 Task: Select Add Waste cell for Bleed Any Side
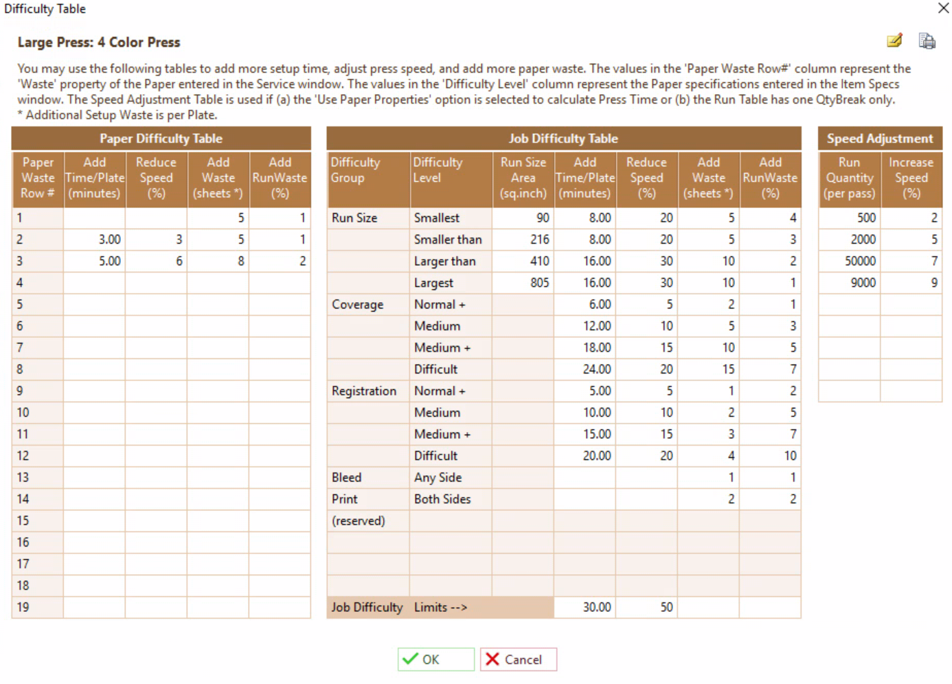[708, 477]
